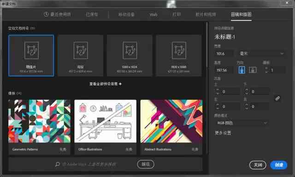
Task: Toggle the bleed link chain icon
Action: click(277, 98)
